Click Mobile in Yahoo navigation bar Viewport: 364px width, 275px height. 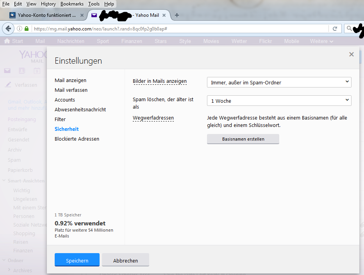292,41
